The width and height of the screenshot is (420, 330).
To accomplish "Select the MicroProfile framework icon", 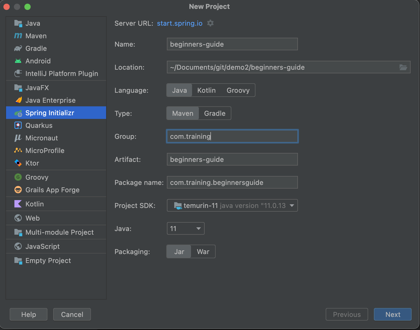I will [18, 151].
